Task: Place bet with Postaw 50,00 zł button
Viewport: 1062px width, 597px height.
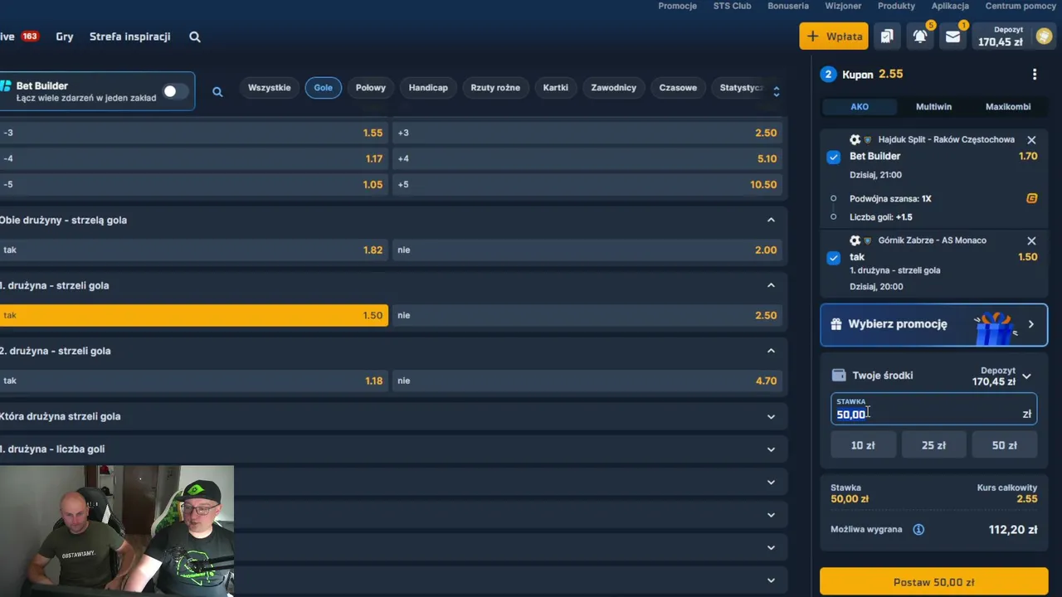Action: pos(933,582)
